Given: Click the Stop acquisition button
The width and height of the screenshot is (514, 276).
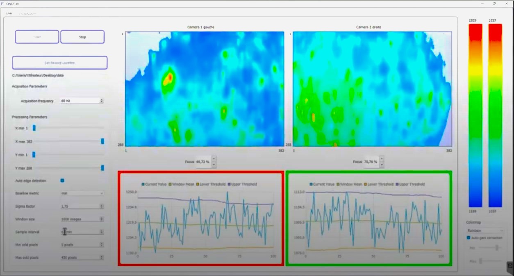Looking at the screenshot, I should tap(82, 37).
